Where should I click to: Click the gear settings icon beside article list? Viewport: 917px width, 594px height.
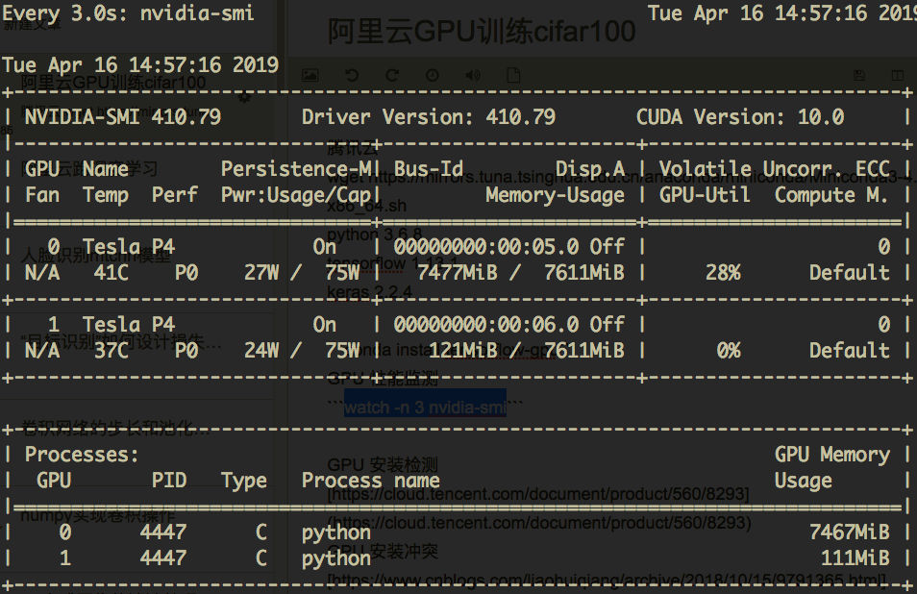245,98
